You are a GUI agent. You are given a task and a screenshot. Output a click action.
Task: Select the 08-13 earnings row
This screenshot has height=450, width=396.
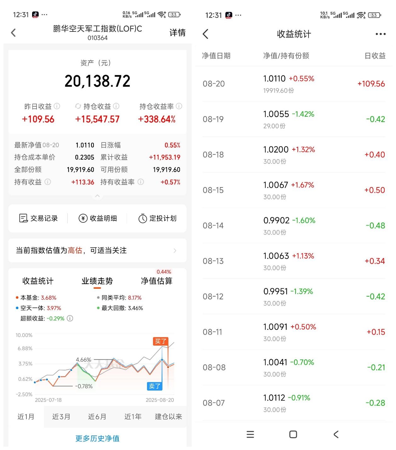tap(294, 261)
